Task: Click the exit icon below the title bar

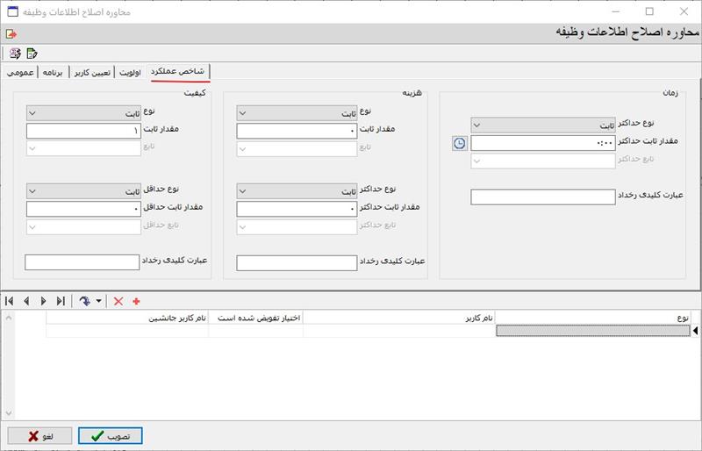Action: (x=11, y=33)
